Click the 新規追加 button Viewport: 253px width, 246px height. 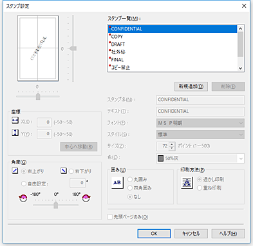tap(191, 86)
